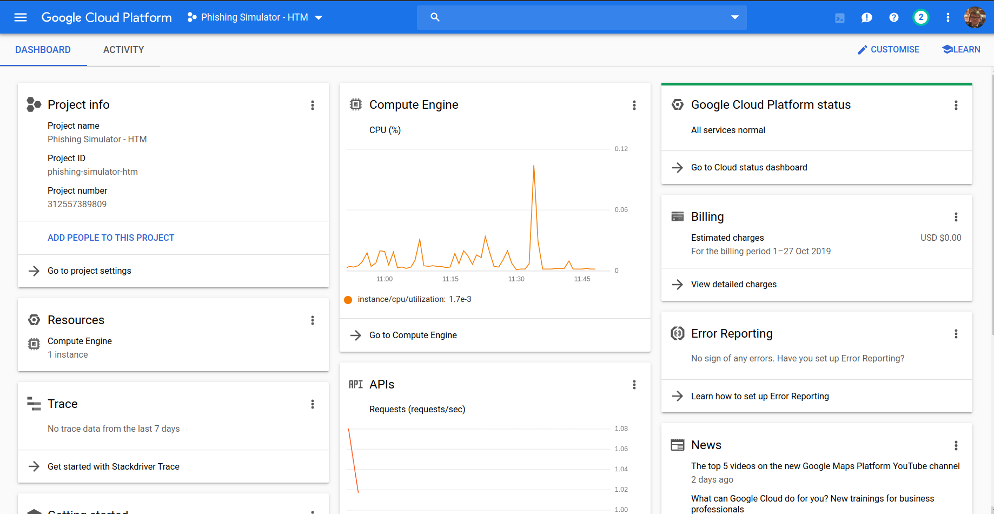Click the Learn graduation cap icon
Image resolution: width=994 pixels, height=514 pixels.
pos(947,49)
